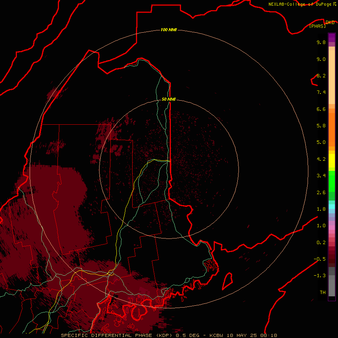
Task: Click the small red island outline offshore
Action: 228,281
